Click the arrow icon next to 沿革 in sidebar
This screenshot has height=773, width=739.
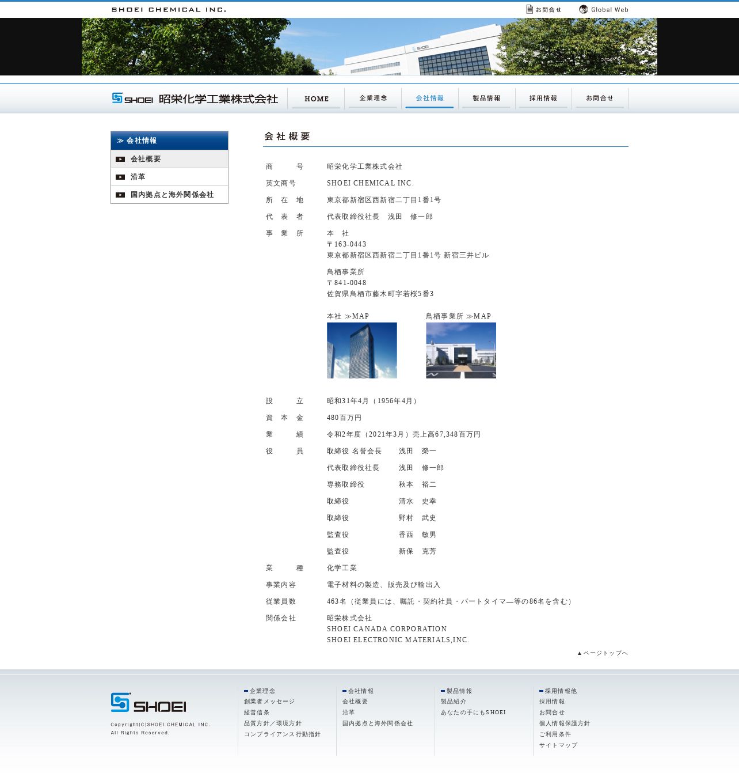point(120,177)
